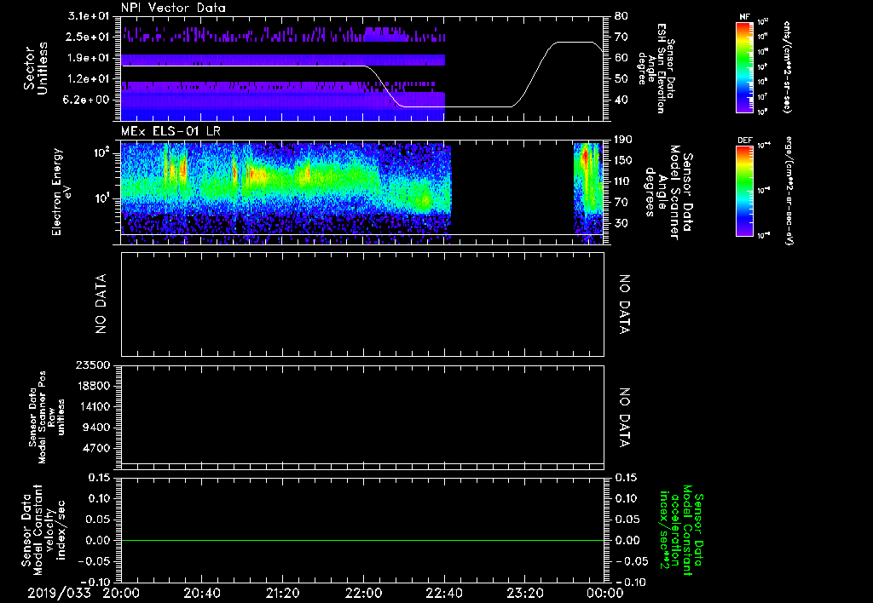The image size is (873, 603).
Task: Click the NPI Vector Data panel title
Action: [173, 8]
